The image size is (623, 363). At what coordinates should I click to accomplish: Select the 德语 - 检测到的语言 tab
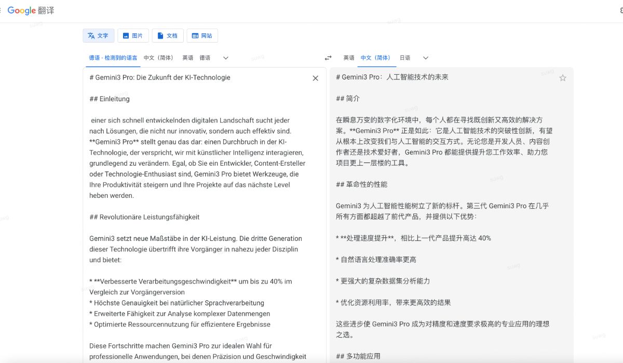click(x=113, y=58)
